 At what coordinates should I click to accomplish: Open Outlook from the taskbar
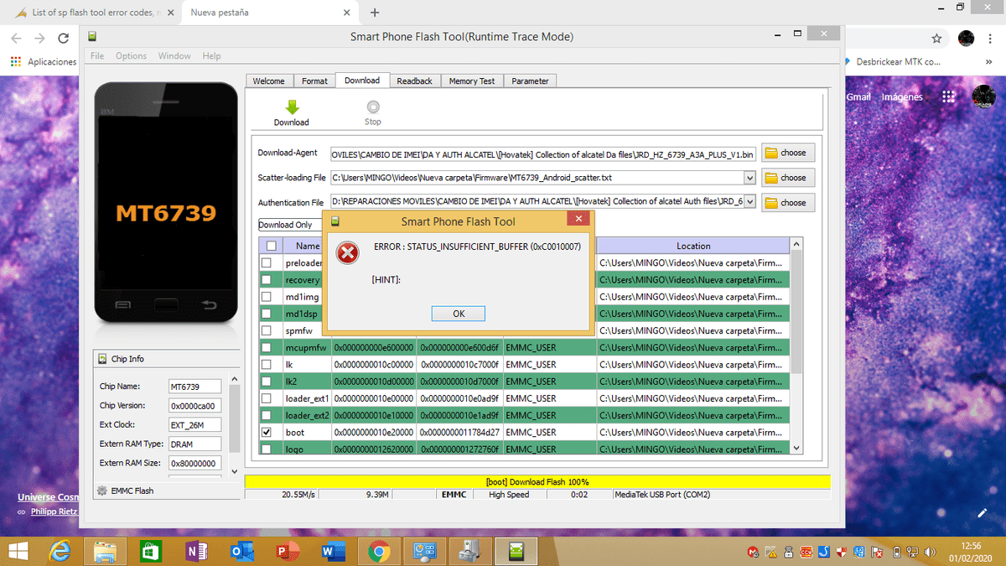click(242, 551)
